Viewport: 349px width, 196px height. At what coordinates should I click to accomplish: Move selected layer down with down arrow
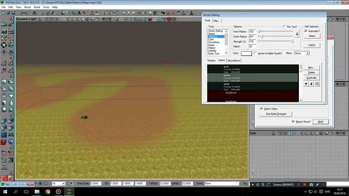[311, 84]
